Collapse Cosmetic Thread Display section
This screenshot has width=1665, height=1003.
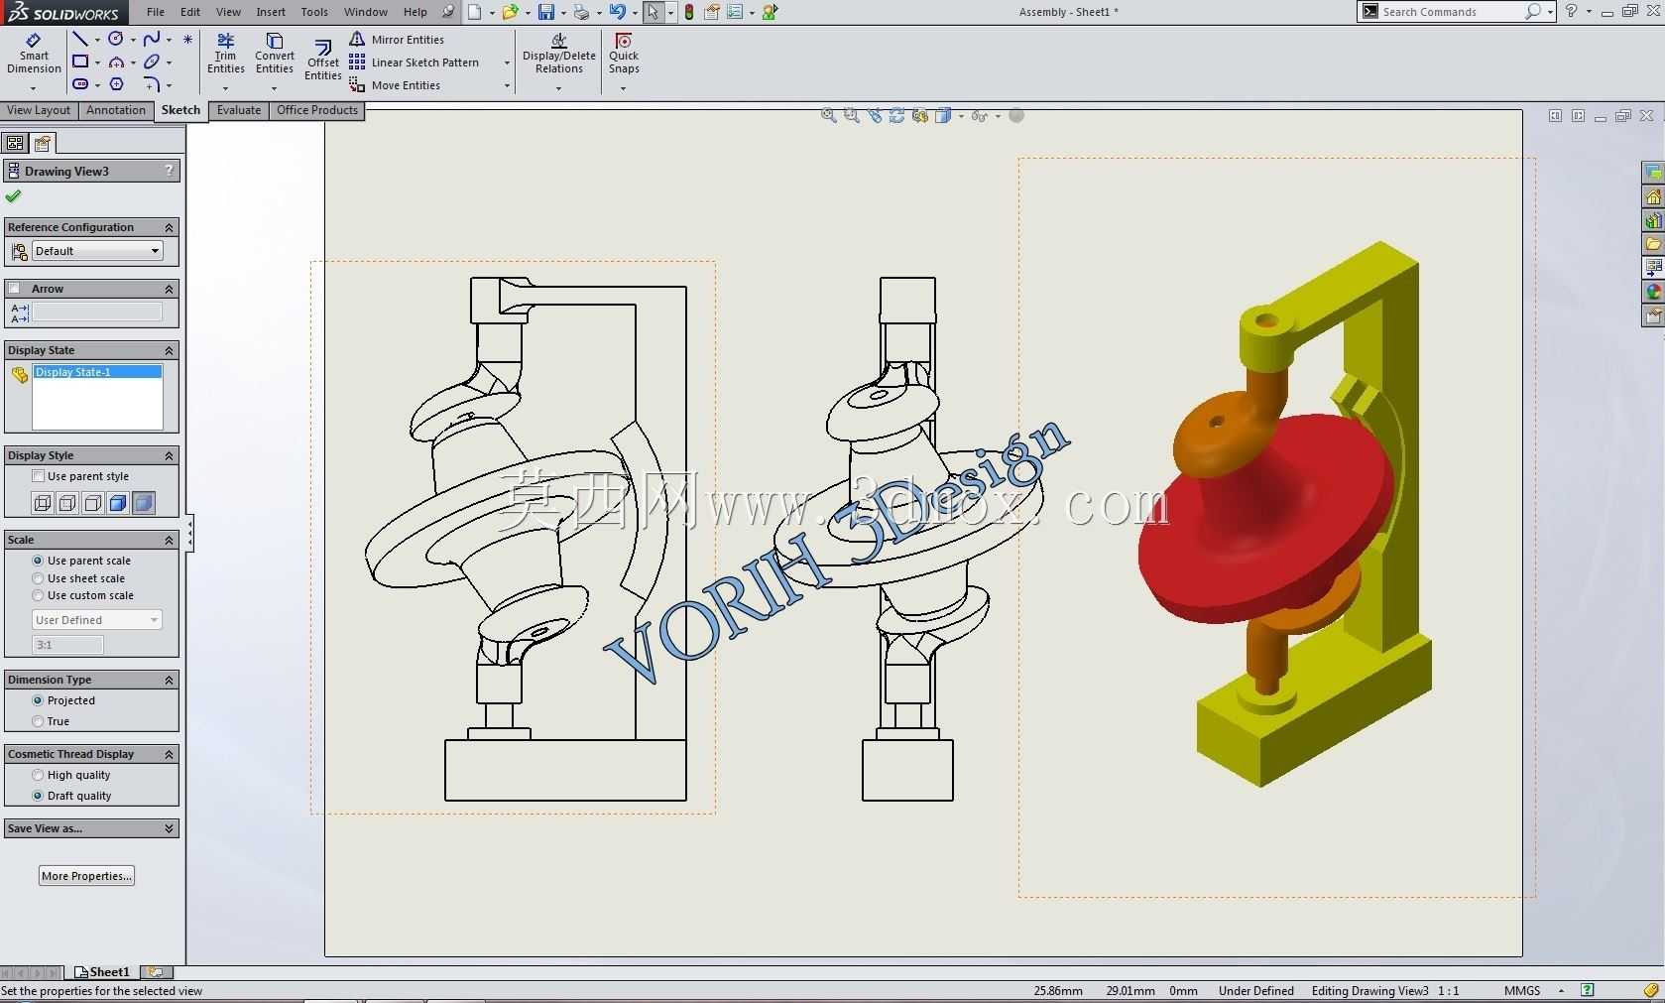[x=169, y=754]
